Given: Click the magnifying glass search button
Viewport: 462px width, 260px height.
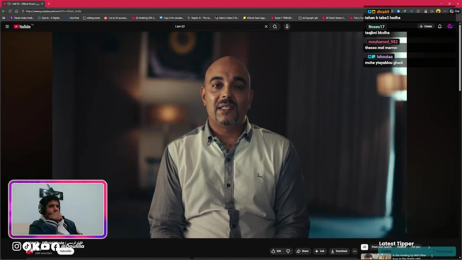Looking at the screenshot, I should click(x=275, y=26).
